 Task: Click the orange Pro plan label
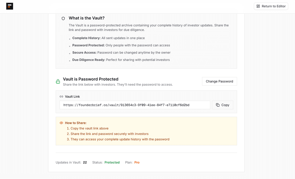point(137,162)
